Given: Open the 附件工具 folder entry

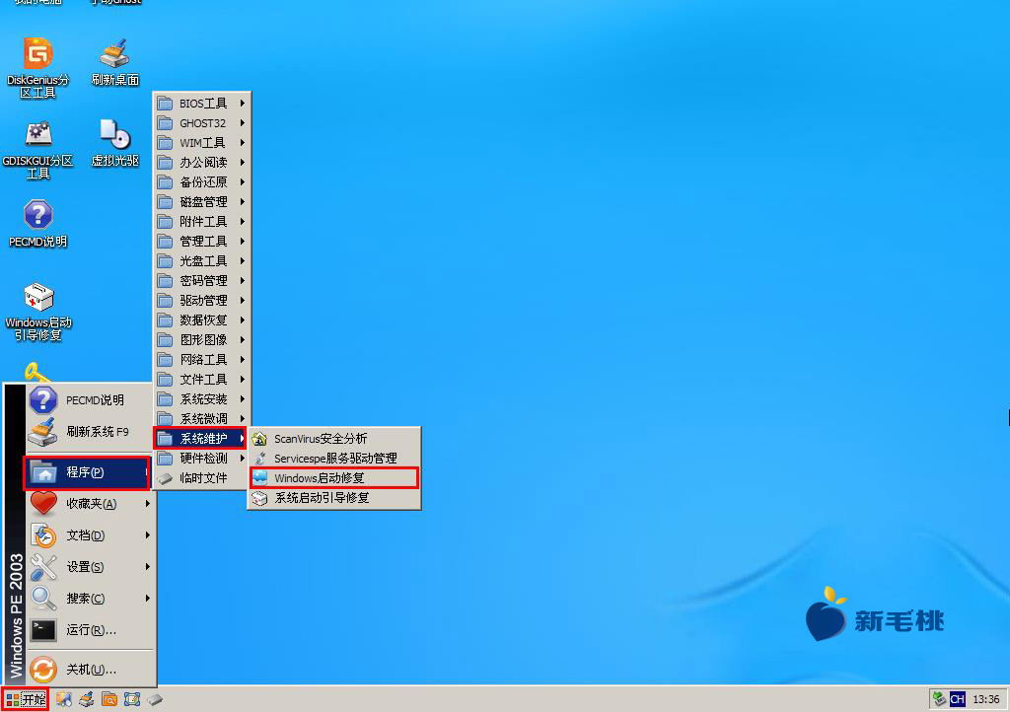Looking at the screenshot, I should (x=201, y=222).
